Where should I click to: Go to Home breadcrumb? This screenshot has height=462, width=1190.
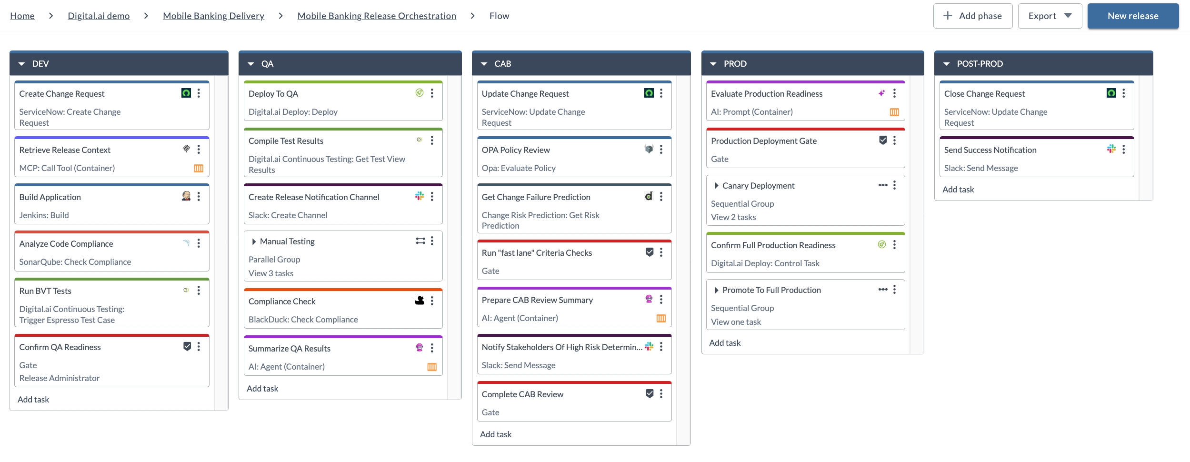[x=22, y=16]
